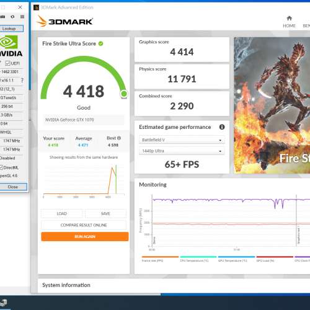Image resolution: width=310 pixels, height=310 pixels.
Task: Click the Graphics score value 4 414
Action: pyautogui.click(x=182, y=52)
